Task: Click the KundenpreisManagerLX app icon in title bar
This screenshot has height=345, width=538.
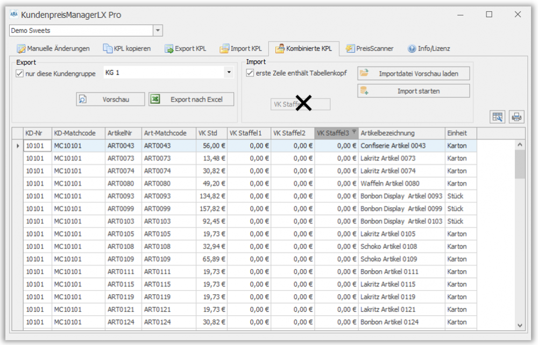Action: coord(14,15)
